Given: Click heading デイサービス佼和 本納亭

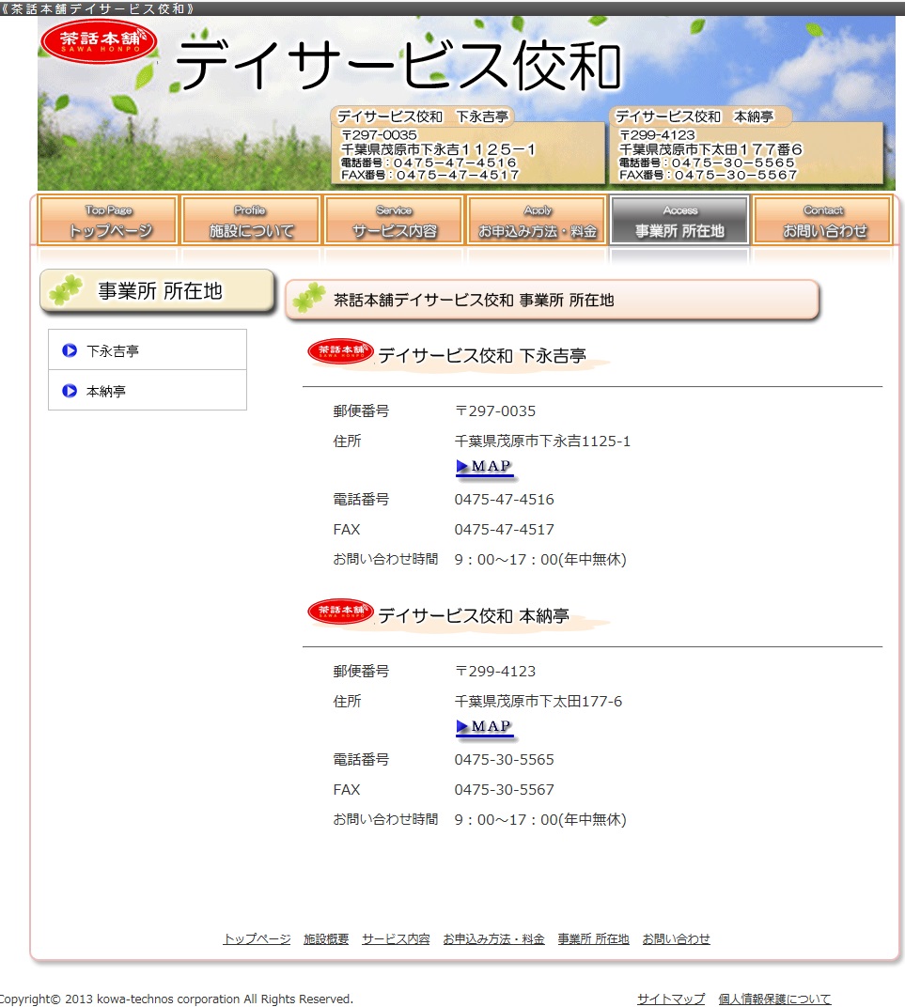Looking at the screenshot, I should [474, 615].
